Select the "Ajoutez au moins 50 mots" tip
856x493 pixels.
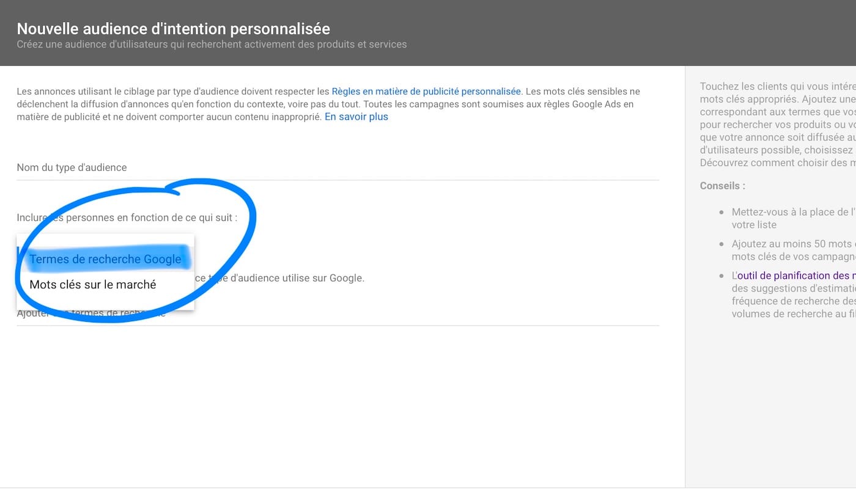coord(794,250)
